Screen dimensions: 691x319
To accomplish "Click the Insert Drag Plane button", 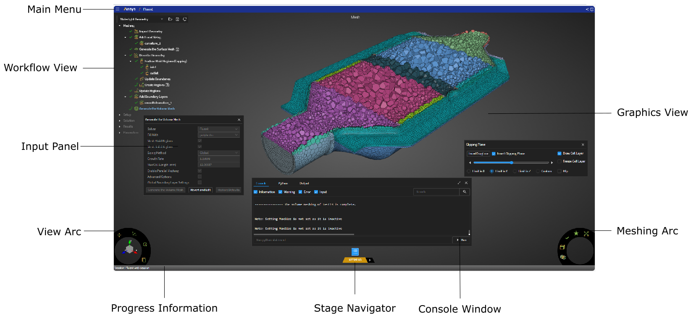I will (x=478, y=154).
